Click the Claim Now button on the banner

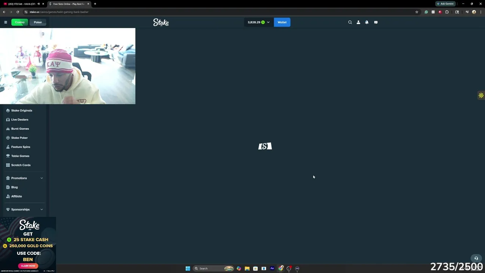[28, 266]
